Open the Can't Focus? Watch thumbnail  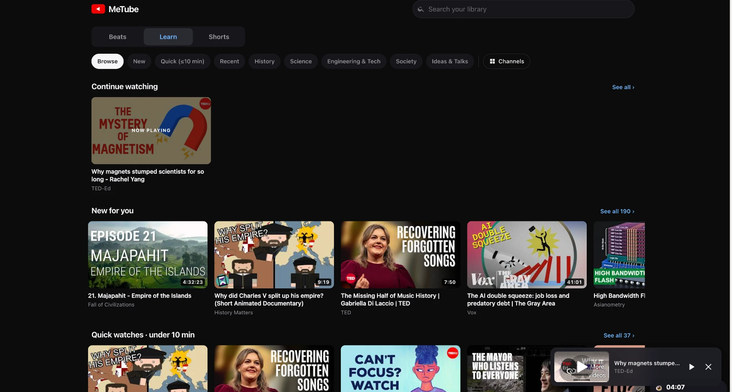400,369
